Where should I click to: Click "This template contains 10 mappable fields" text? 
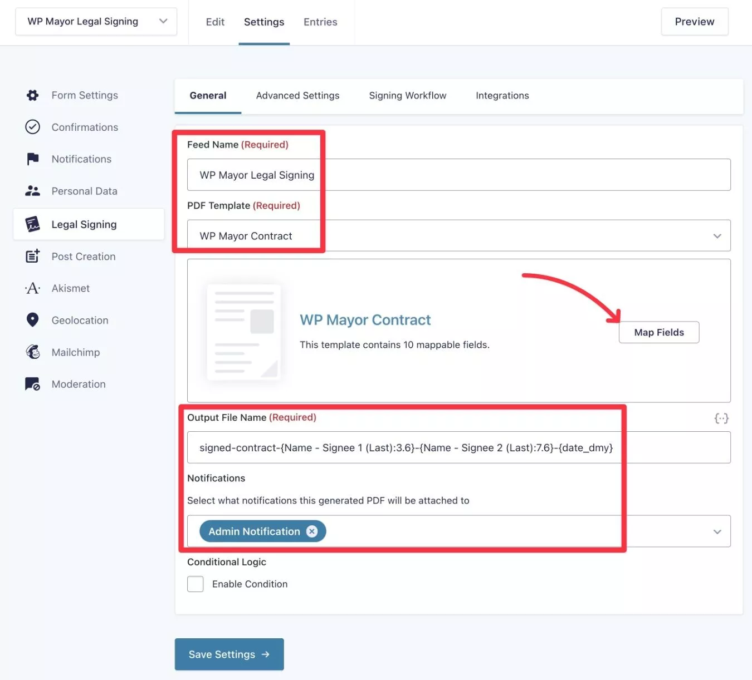[x=394, y=344]
